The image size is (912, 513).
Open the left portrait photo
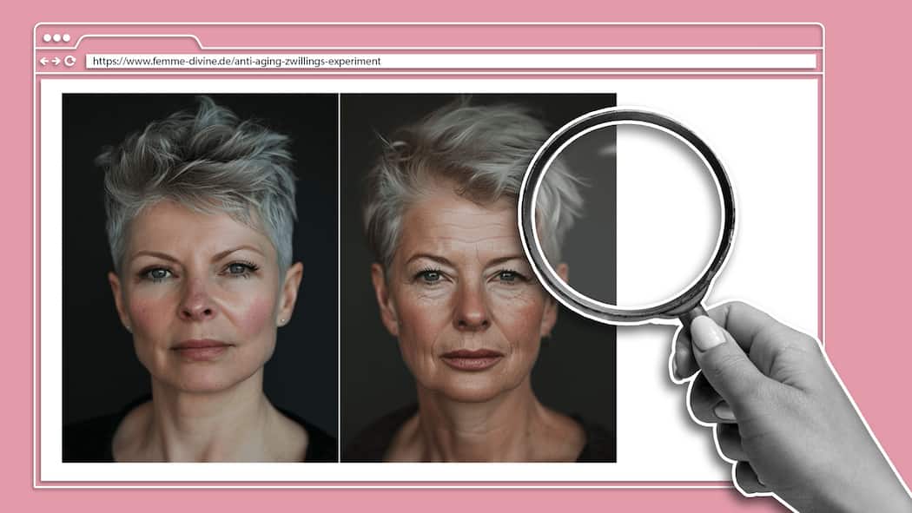tap(200, 278)
